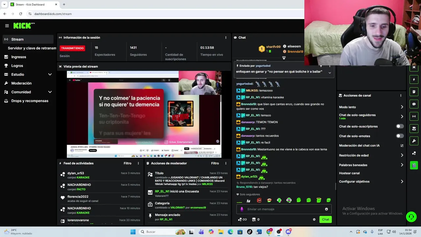Click enzomasci9 link in Categoría entry
The height and width of the screenshot is (237, 421).
(x=198, y=208)
